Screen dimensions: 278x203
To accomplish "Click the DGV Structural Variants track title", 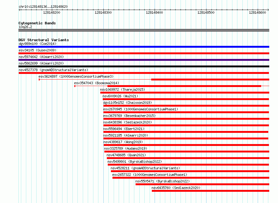I will (x=44, y=40).
